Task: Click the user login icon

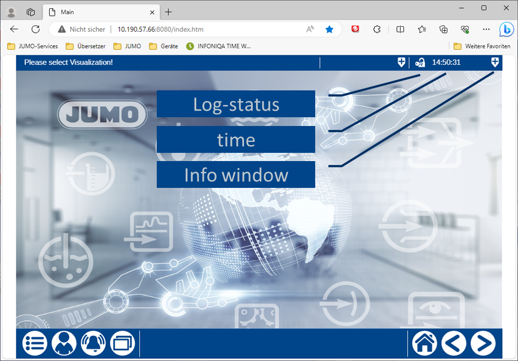Action: pos(64,343)
